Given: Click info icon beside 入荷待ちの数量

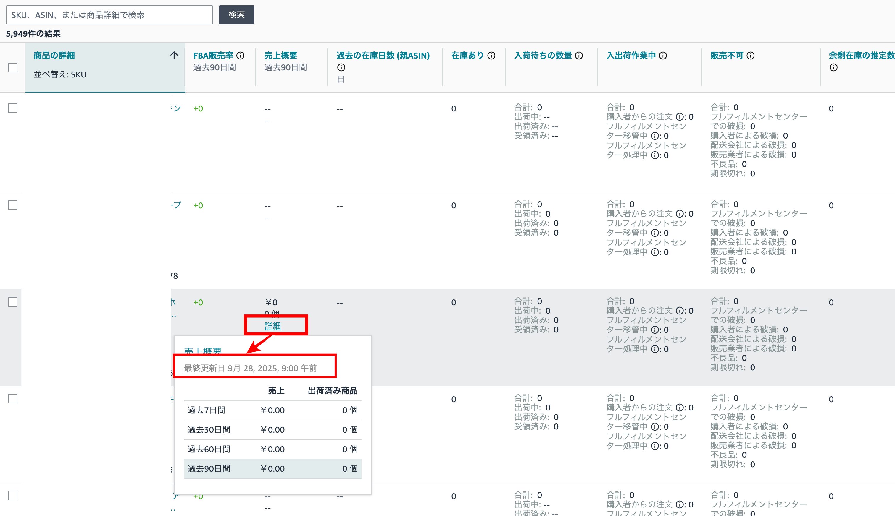Looking at the screenshot, I should click(579, 56).
